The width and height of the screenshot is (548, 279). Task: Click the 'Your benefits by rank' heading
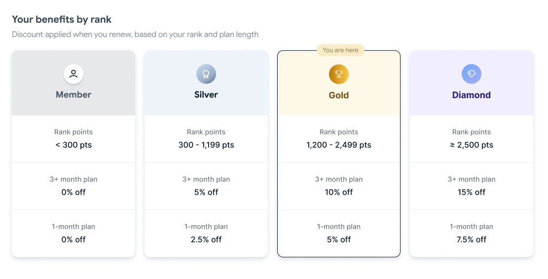tap(62, 20)
